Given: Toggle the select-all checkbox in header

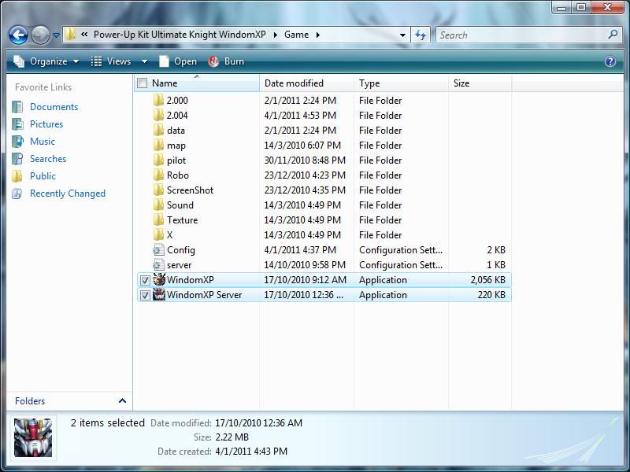Looking at the screenshot, I should (143, 83).
